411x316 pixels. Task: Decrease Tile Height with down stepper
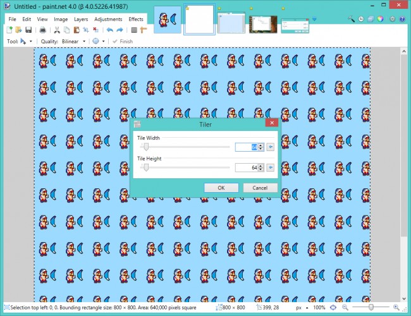click(x=261, y=169)
